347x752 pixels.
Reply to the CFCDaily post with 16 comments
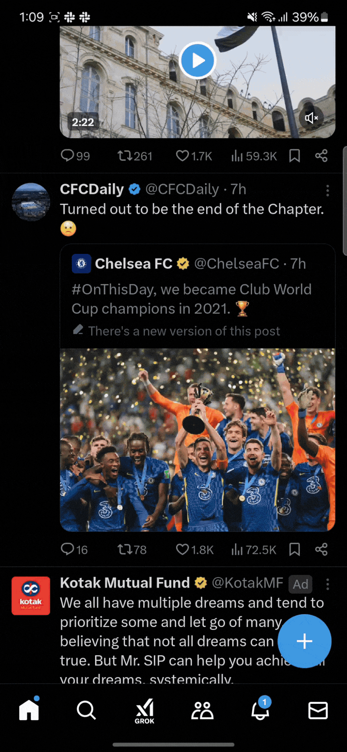(x=67, y=549)
